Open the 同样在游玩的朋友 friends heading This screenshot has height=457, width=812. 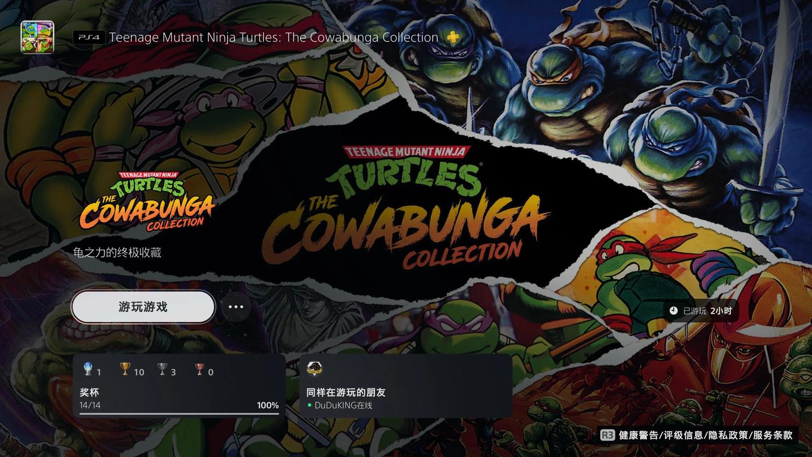tap(346, 392)
